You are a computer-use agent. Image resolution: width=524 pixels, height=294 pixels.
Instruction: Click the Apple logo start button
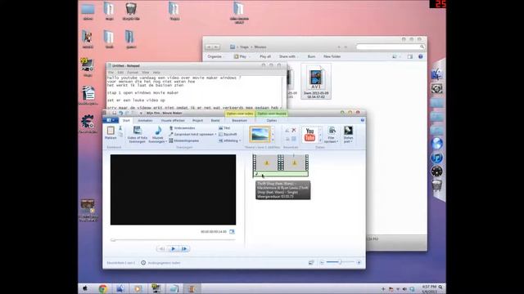[x=85, y=288]
